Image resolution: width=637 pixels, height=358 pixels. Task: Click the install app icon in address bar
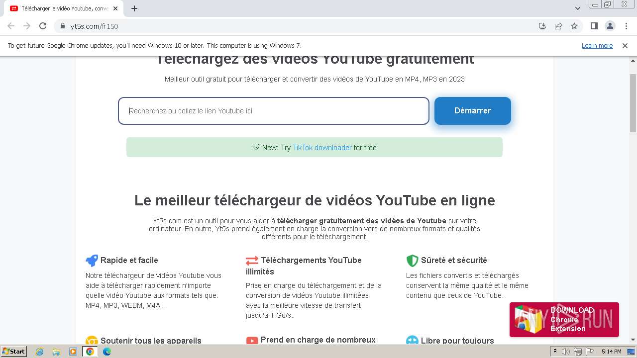tap(542, 26)
